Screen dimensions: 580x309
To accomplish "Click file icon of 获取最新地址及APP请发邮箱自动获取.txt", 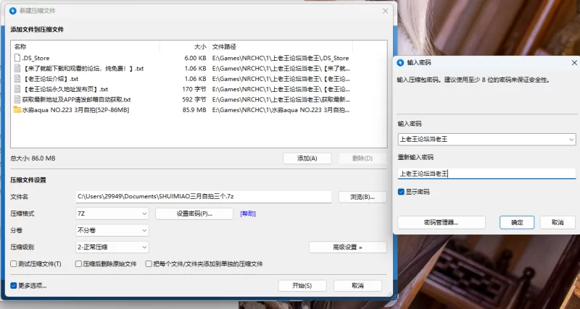I will (x=17, y=99).
